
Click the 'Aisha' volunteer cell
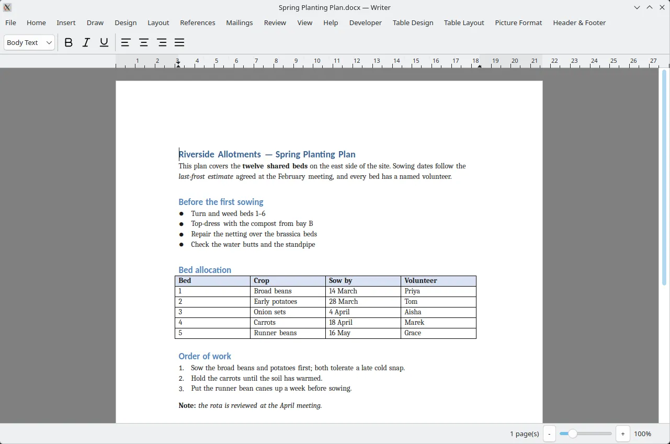tap(438, 312)
